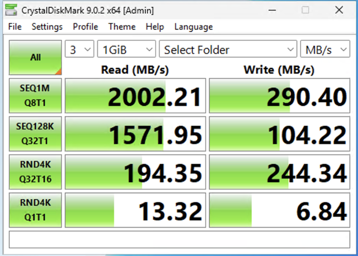Click the 104.22 write result
This screenshot has width=358, height=256.
pyautogui.click(x=279, y=133)
